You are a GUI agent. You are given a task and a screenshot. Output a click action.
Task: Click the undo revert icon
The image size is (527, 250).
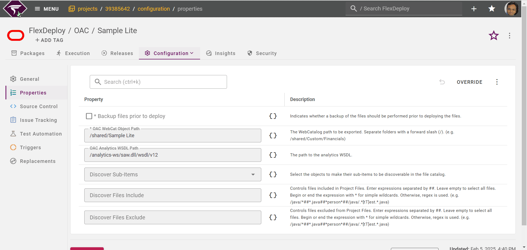pyautogui.click(x=442, y=82)
